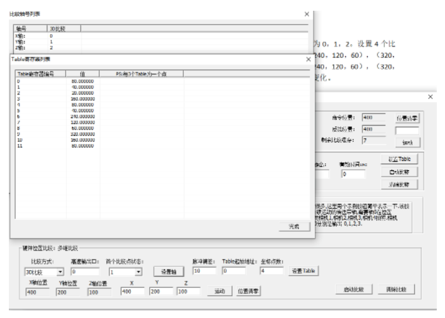Click the X轴位置 readout field
The height and width of the screenshot is (318, 445).
click(37, 292)
